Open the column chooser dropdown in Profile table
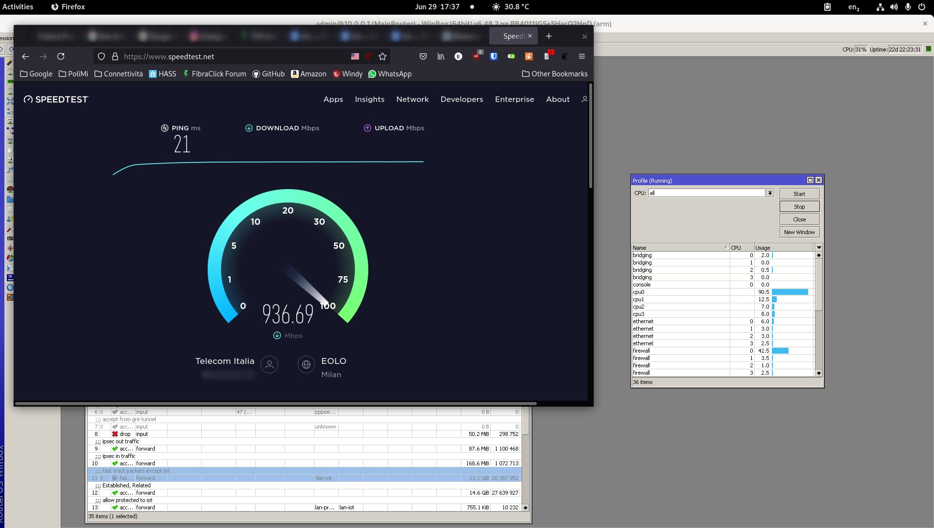The height and width of the screenshot is (528, 934). click(x=818, y=248)
